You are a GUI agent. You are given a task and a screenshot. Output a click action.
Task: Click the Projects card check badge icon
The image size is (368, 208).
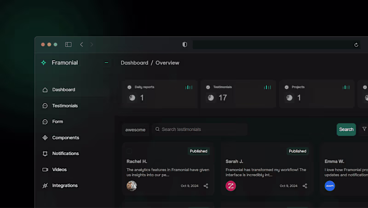point(287,87)
